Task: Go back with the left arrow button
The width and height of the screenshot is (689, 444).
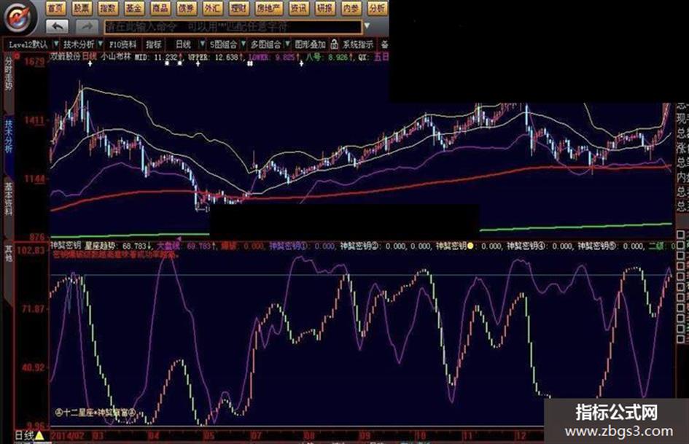Action: (57, 27)
